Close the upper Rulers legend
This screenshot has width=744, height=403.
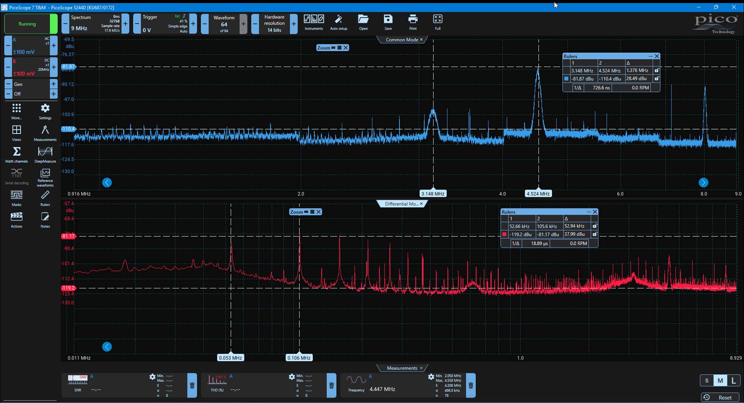point(656,56)
